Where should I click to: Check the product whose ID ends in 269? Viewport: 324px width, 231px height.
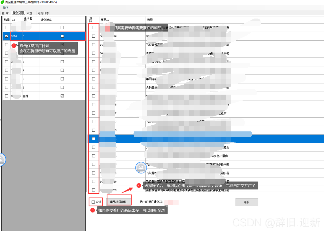(94, 190)
